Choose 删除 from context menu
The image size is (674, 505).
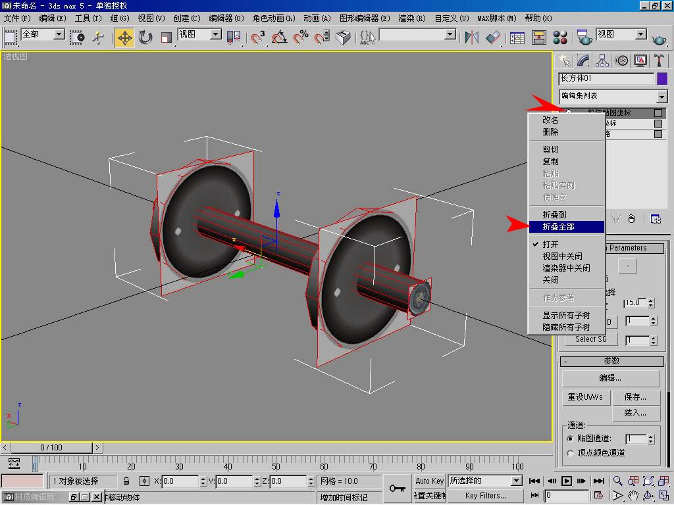click(x=567, y=132)
